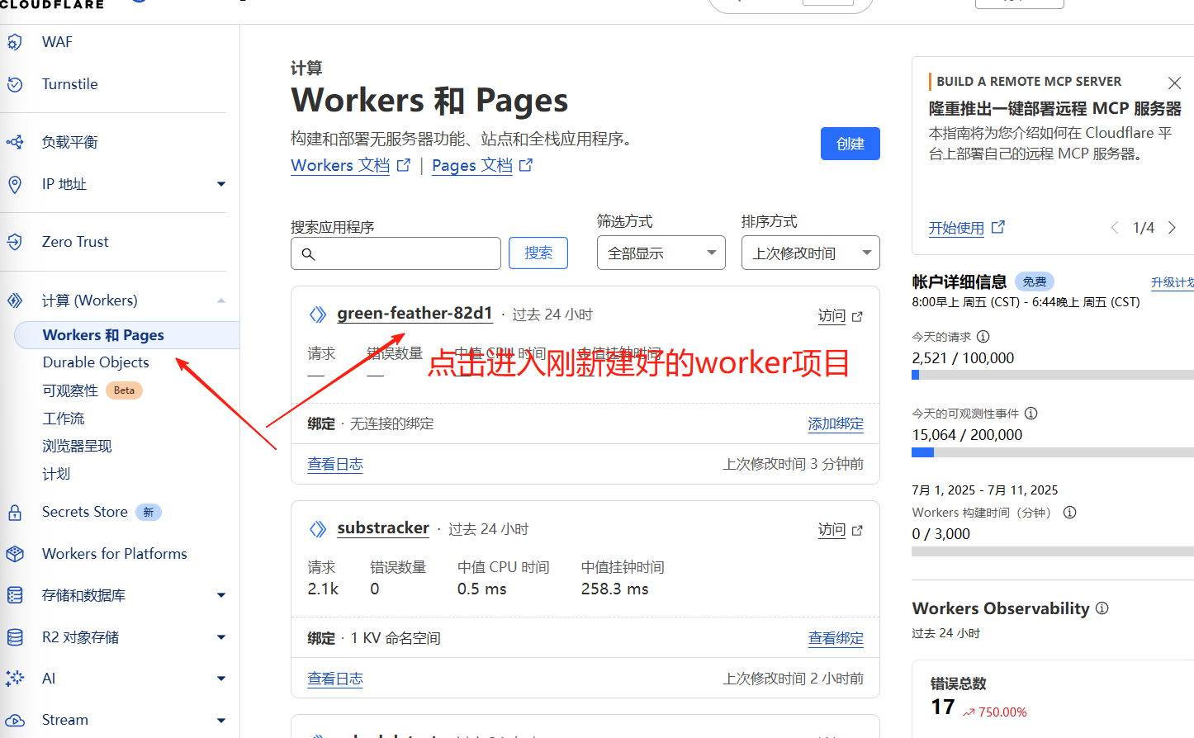Click the magnifier icon in search field

[x=309, y=254]
